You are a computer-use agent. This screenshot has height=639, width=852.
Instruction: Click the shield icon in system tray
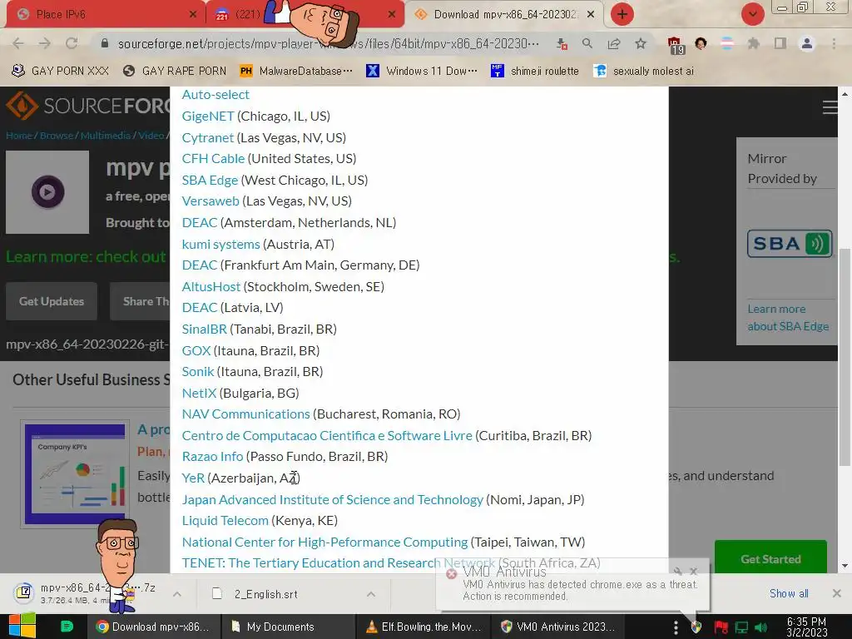point(696,627)
